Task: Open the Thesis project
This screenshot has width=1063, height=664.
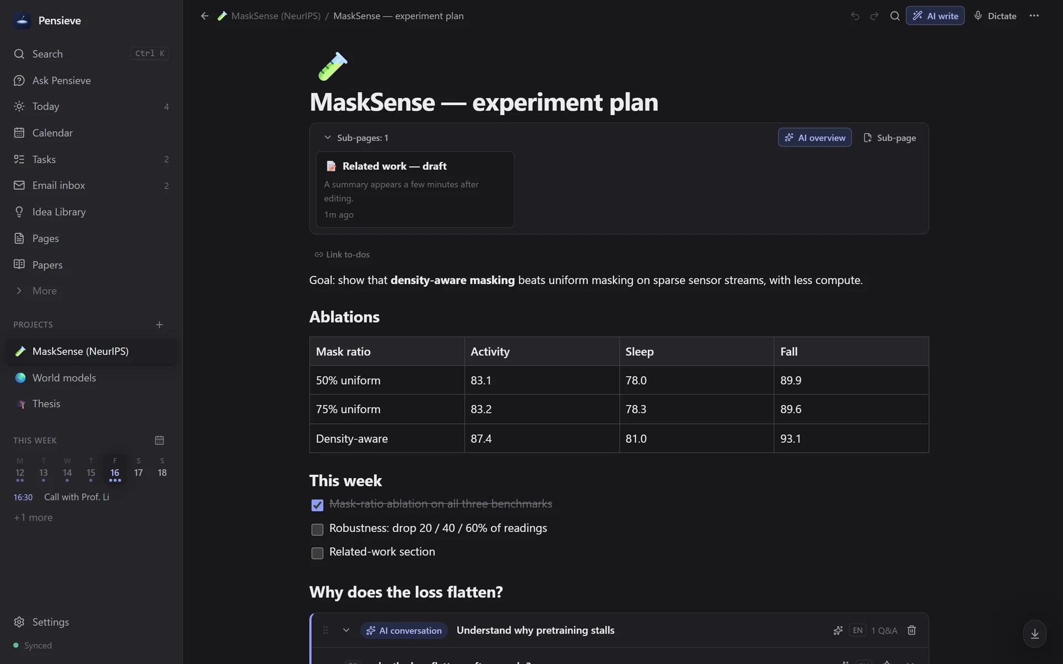Action: coord(91,404)
